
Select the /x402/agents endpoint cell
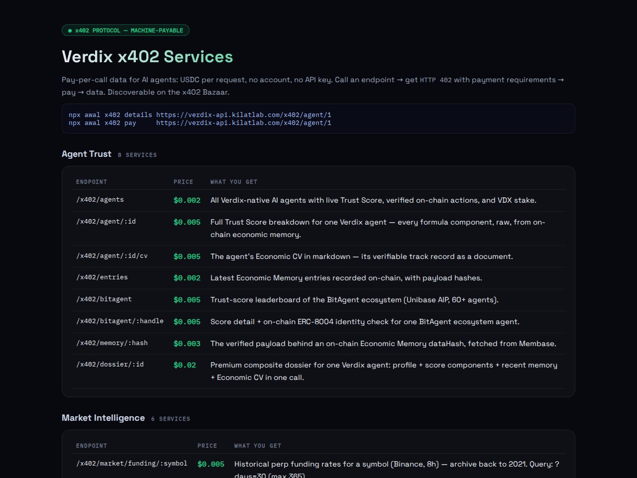(x=100, y=200)
